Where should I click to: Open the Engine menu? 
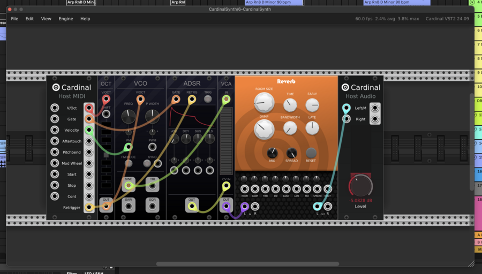(66, 19)
